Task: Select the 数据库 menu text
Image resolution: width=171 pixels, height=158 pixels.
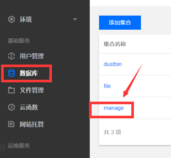Action: [x=29, y=73]
